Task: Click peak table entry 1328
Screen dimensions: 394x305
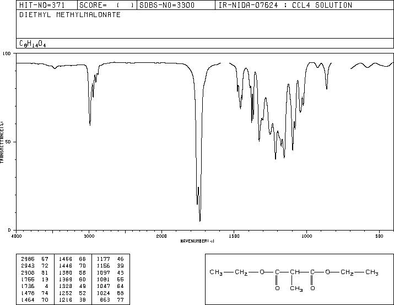Action: pos(66,286)
